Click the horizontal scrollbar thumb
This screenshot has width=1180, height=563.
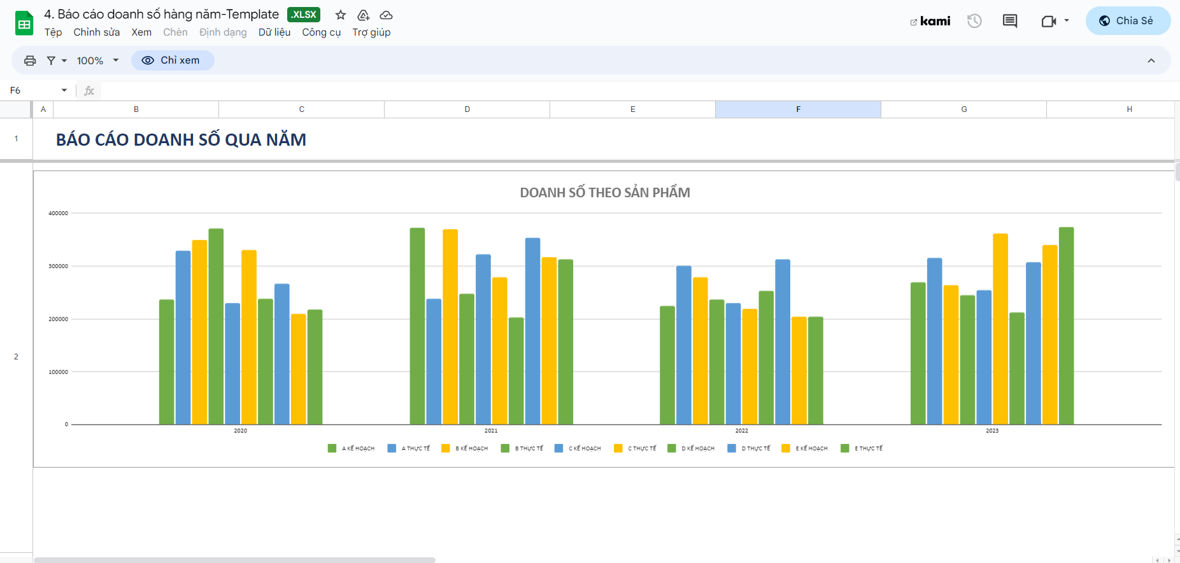coord(234,560)
